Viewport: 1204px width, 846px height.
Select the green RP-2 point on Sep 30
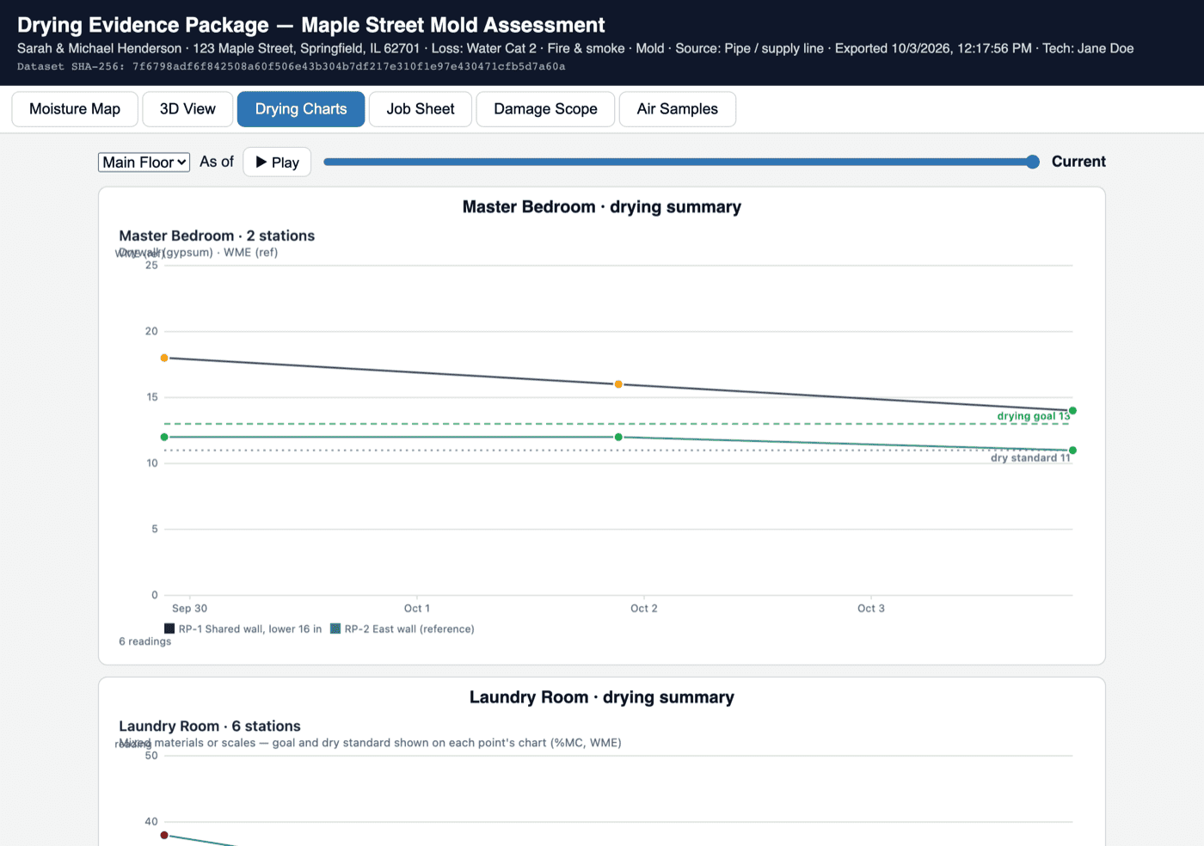[164, 437]
